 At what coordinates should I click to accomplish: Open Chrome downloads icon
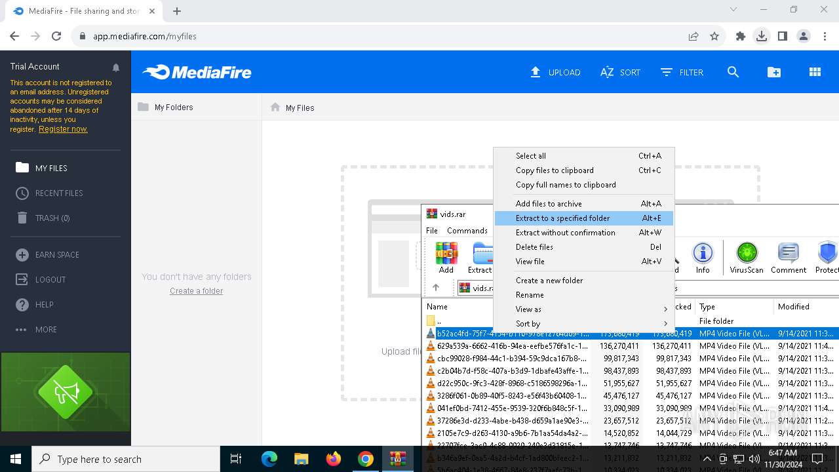[762, 36]
